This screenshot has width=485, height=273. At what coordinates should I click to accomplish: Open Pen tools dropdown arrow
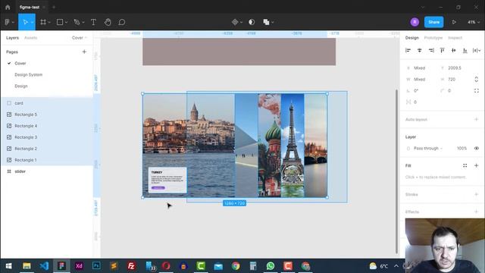(83, 22)
